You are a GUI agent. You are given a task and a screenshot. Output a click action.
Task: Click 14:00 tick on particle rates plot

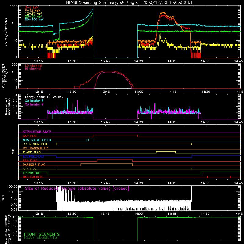[x=139, y=92]
